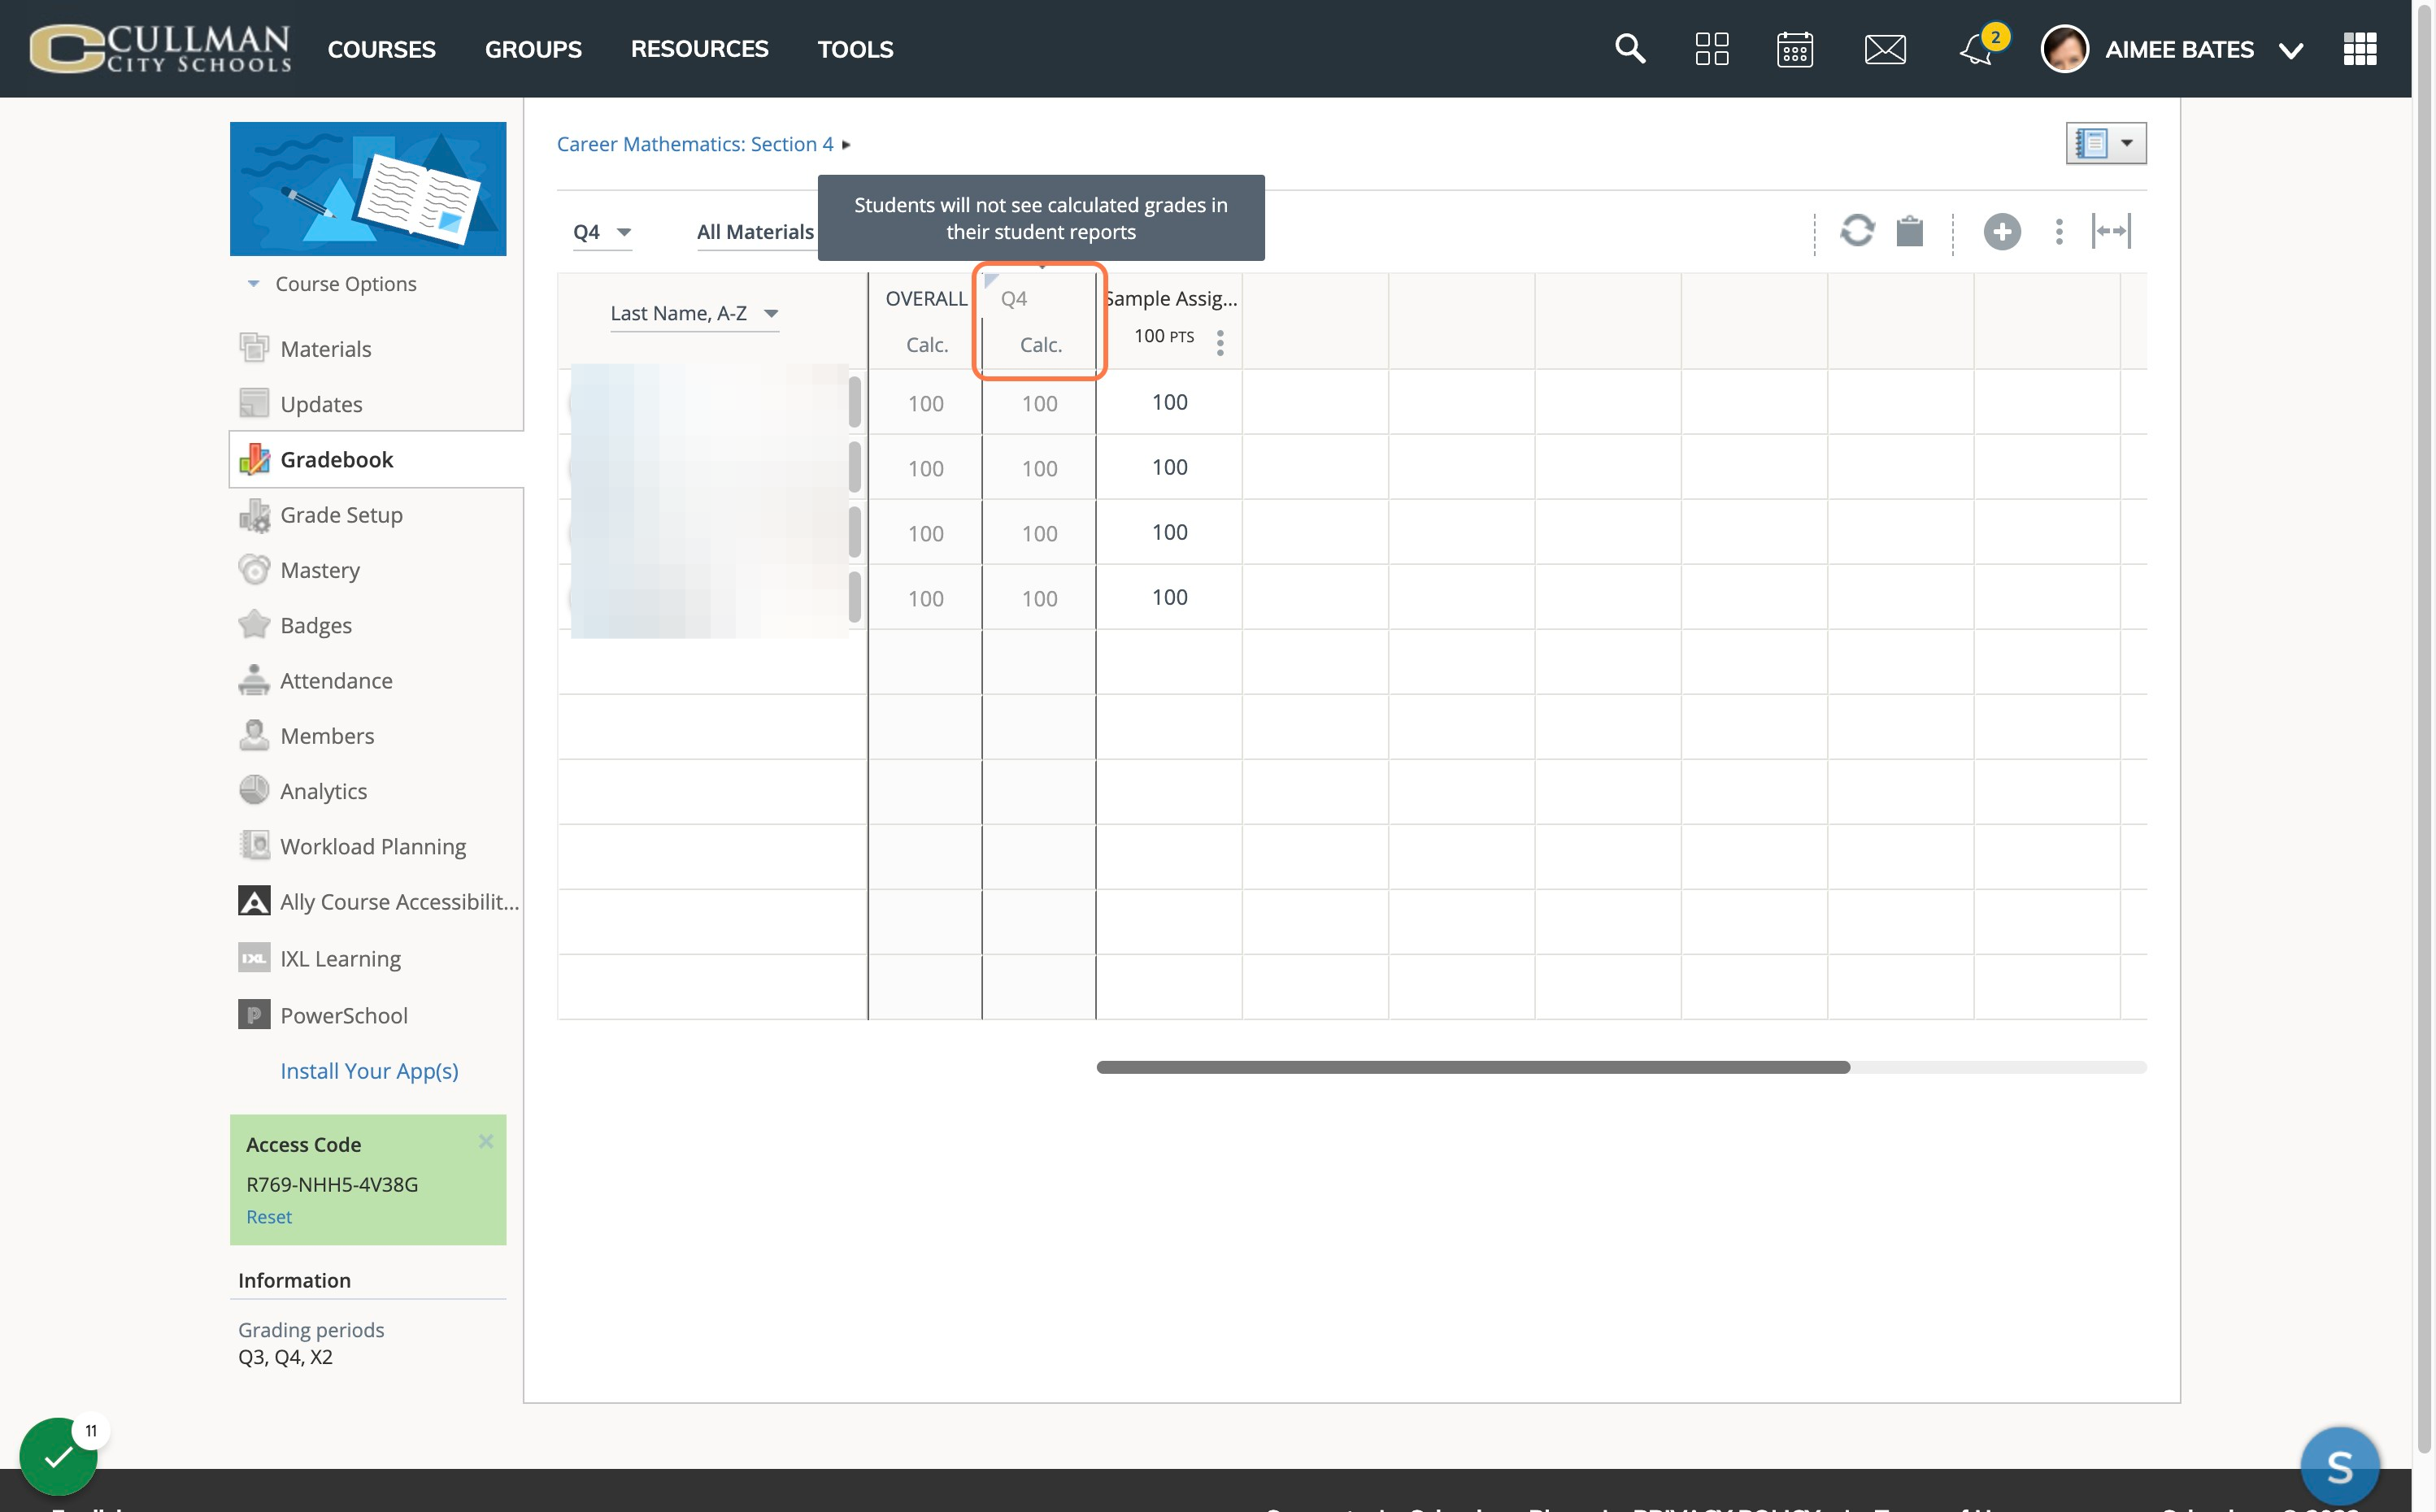Open Mastery in course sidebar
Screen dimensions: 2436x1512
(320, 569)
